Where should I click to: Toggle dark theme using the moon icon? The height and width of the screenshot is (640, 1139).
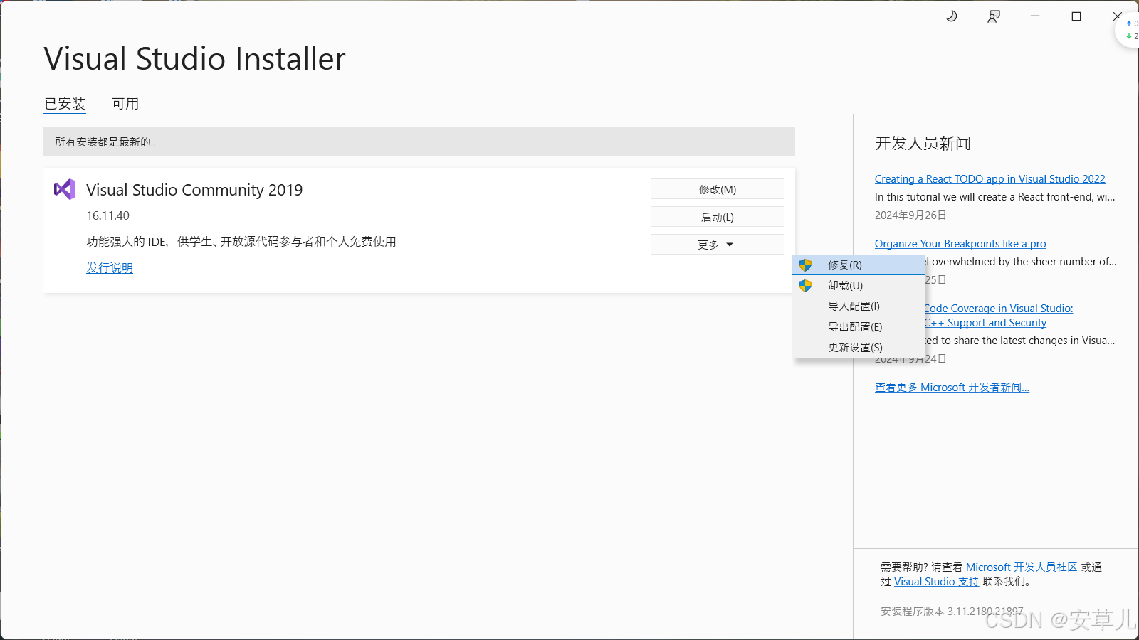tap(952, 16)
